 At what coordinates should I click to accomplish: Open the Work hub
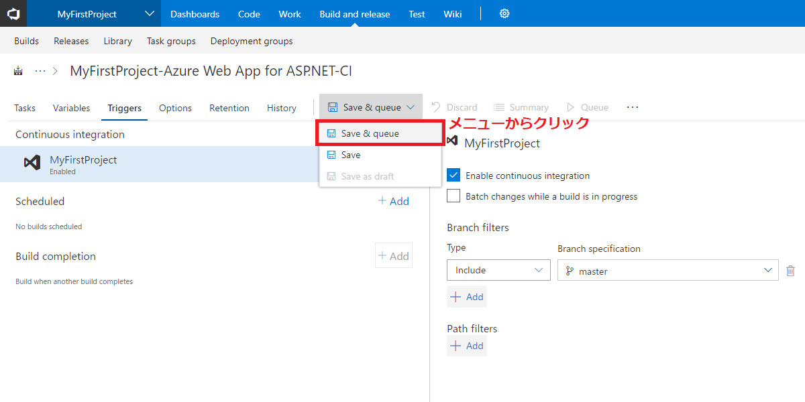coord(290,13)
